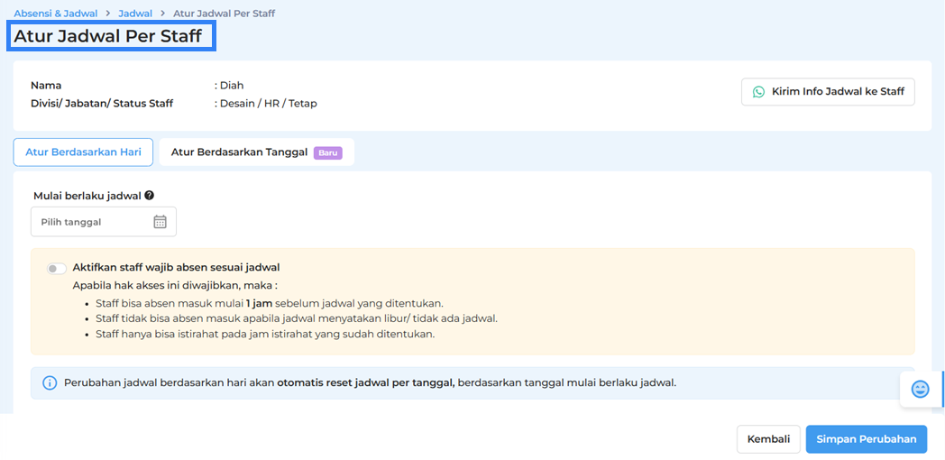Save with the Simpan Perubahan button
This screenshot has height=460, width=945.
[x=866, y=439]
